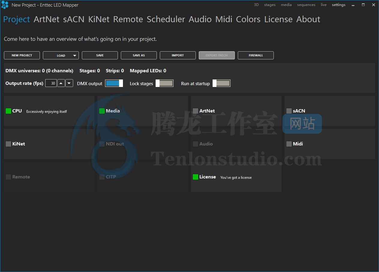The image size is (379, 272).
Task: Switch to the sACN settings tab
Action: [74, 19]
